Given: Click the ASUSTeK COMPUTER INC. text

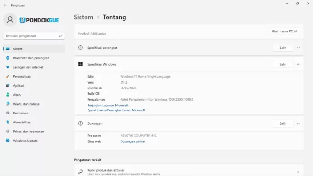Looking at the screenshot, I should (x=139, y=136).
